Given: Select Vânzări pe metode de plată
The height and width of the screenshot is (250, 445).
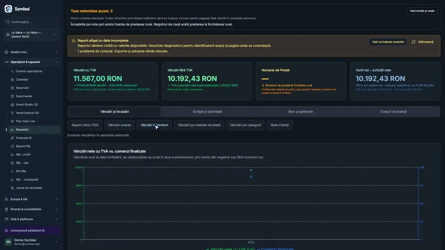Looking at the screenshot, I should coord(199,125).
